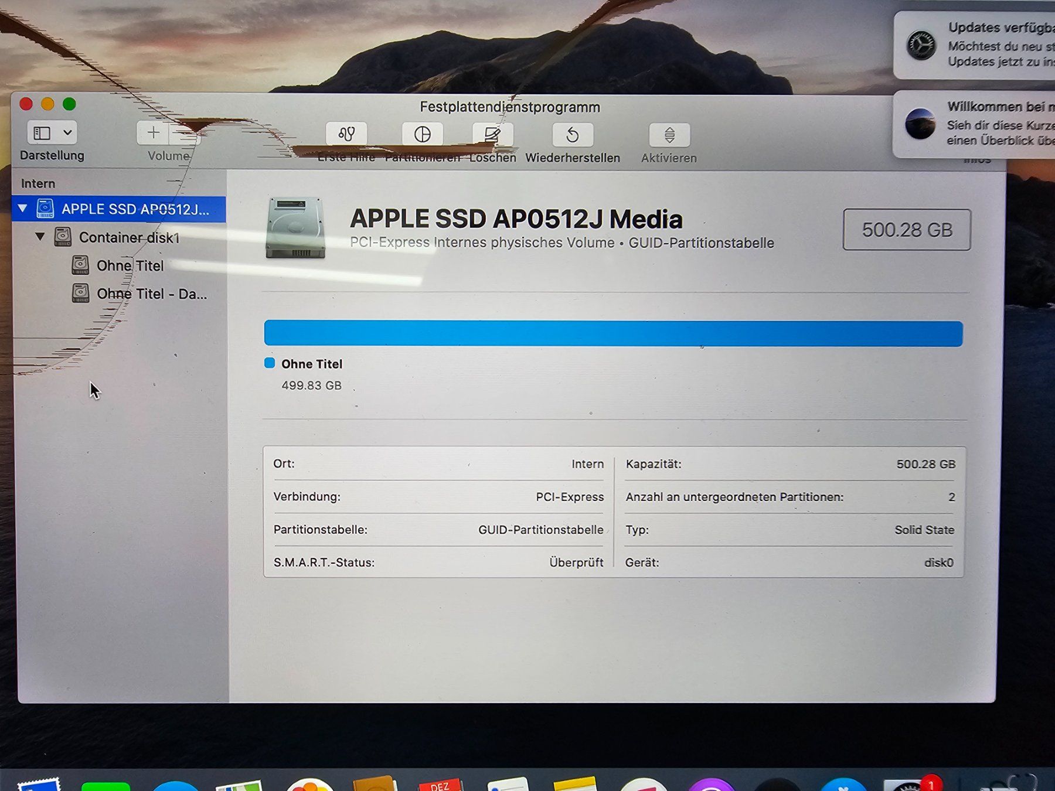Click the Gerät value disk0
Viewport: 1055px width, 791px height.
[x=939, y=562]
